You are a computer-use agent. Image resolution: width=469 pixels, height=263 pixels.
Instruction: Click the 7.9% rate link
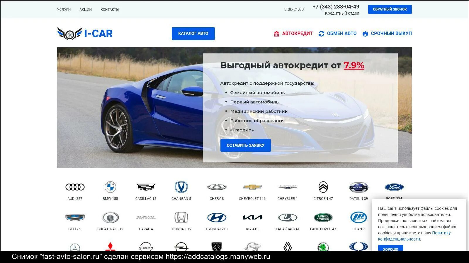tap(354, 65)
